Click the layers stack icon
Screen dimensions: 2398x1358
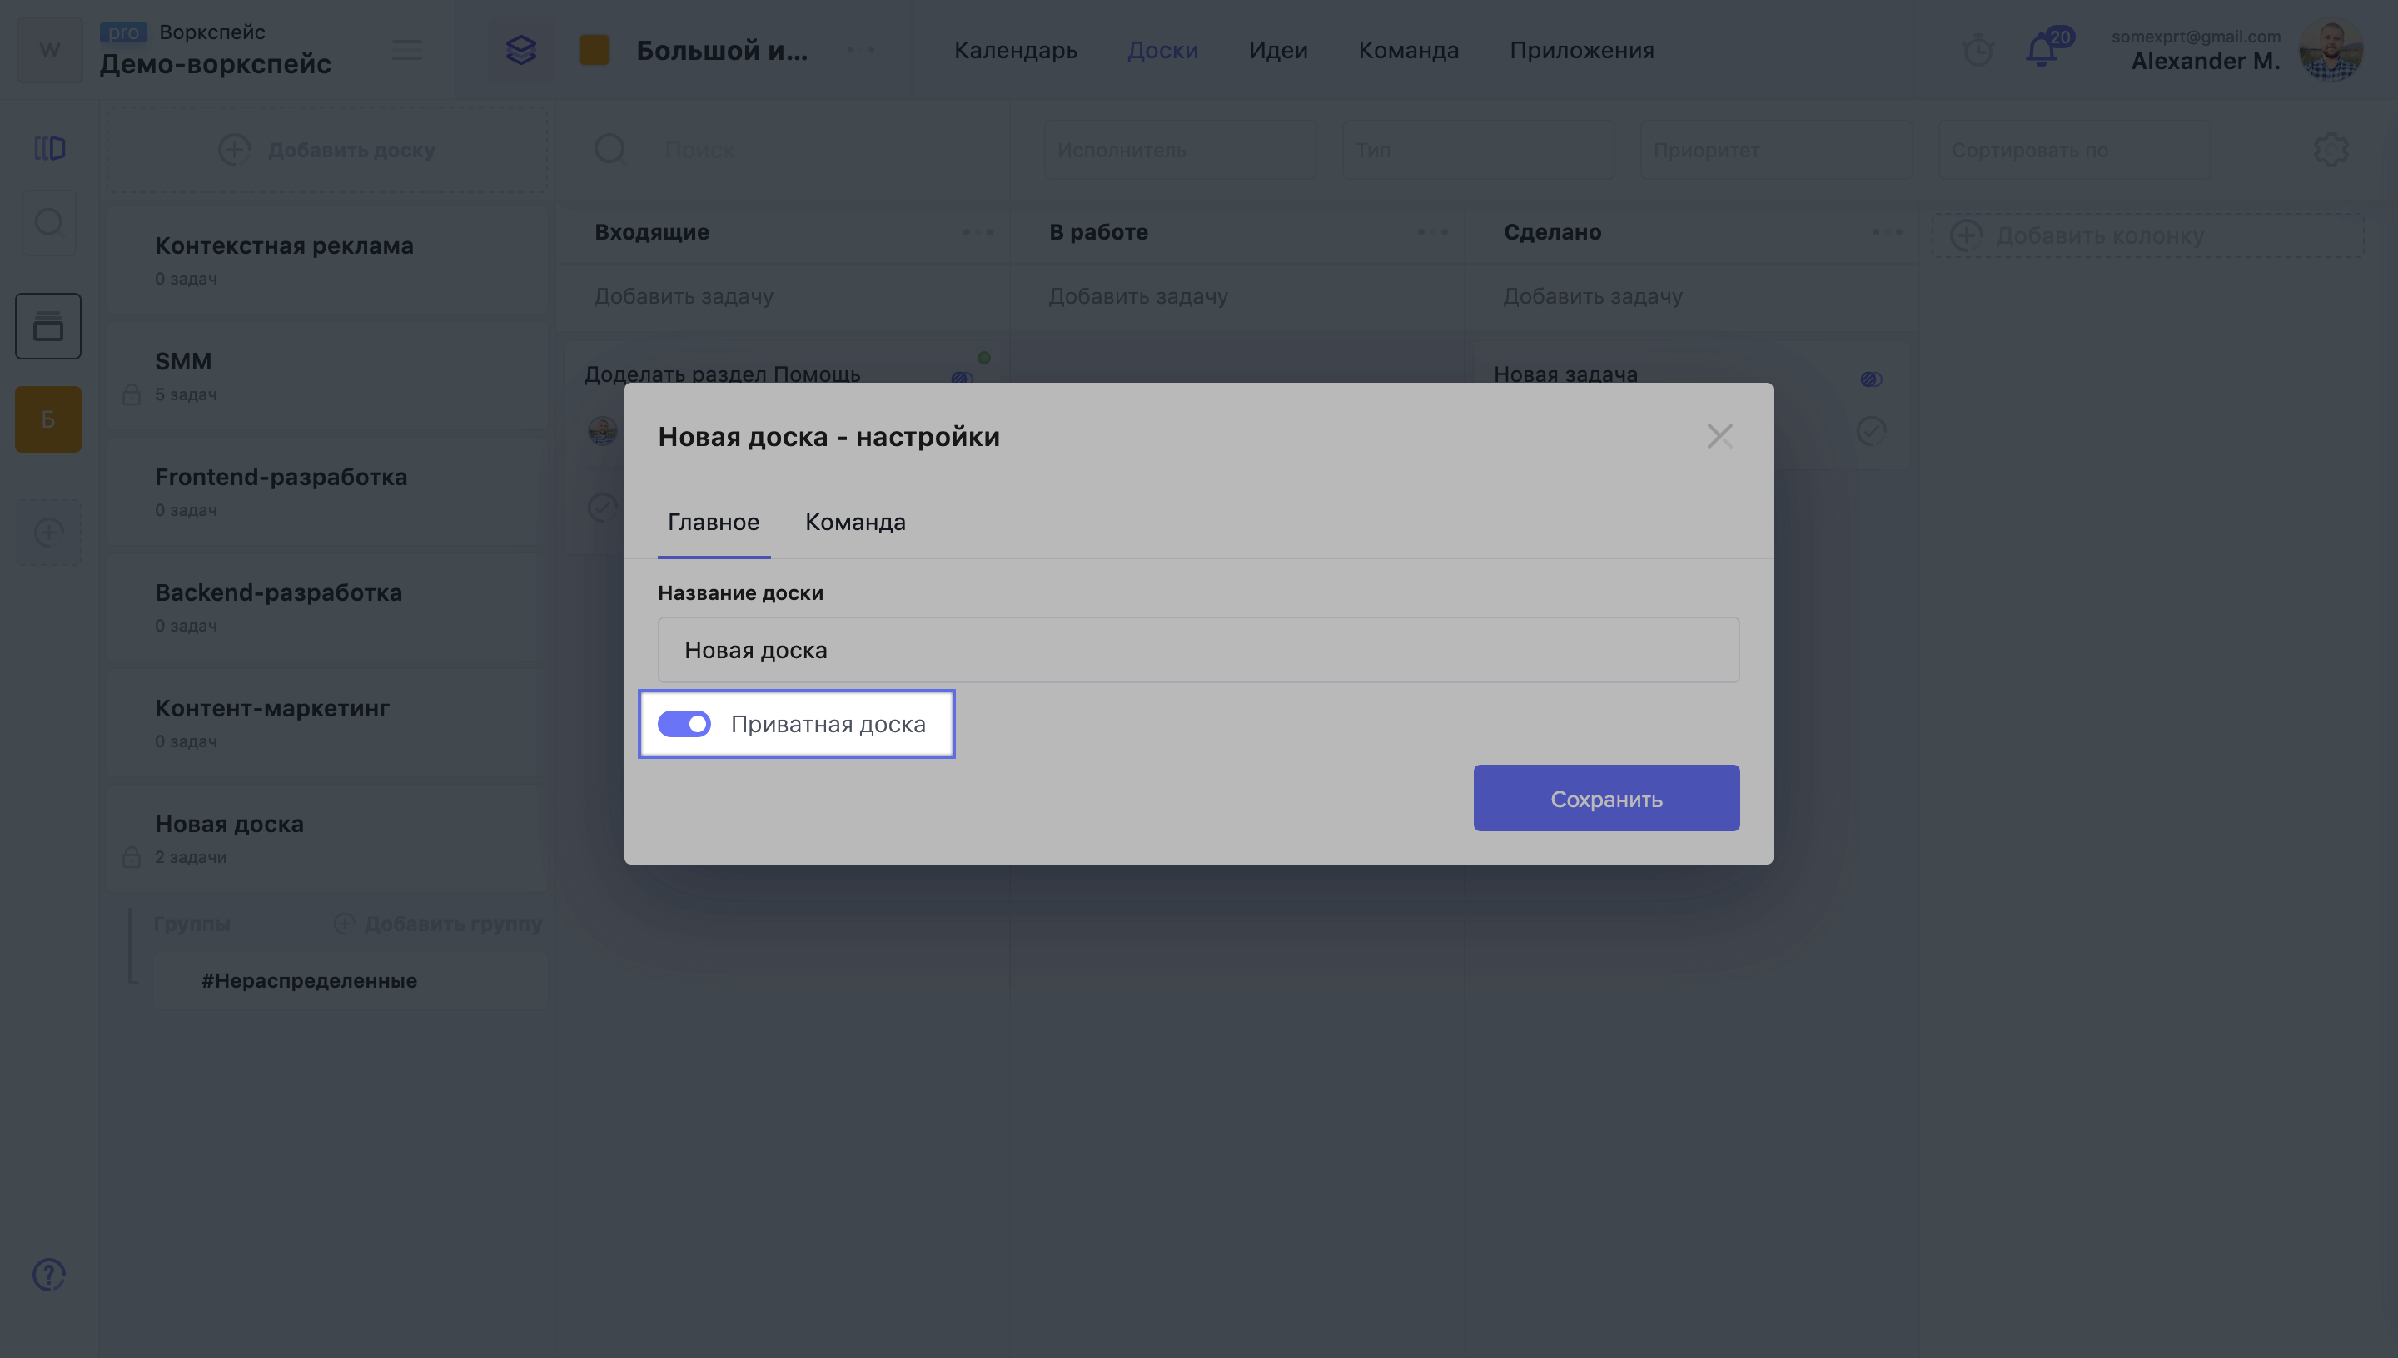pyautogui.click(x=520, y=51)
